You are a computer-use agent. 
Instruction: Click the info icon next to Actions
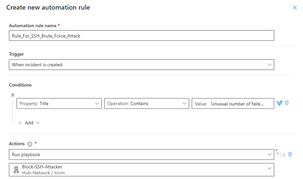30,144
